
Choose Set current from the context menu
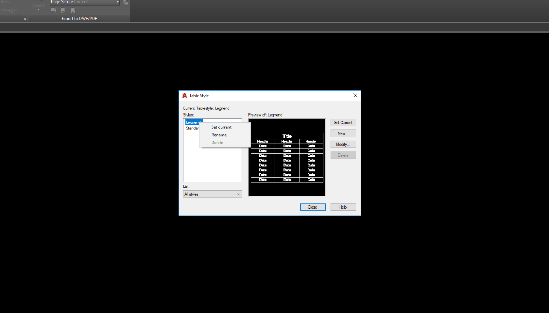[x=221, y=127]
